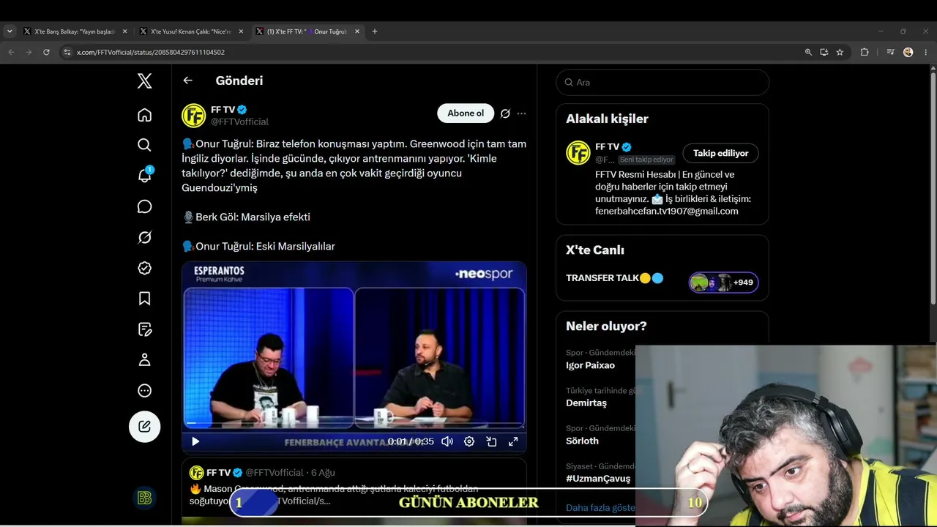
Task: Click the white compose post button
Action: pos(145,426)
